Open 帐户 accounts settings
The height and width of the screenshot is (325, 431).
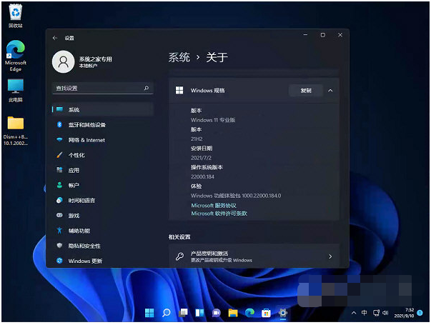[x=74, y=186]
